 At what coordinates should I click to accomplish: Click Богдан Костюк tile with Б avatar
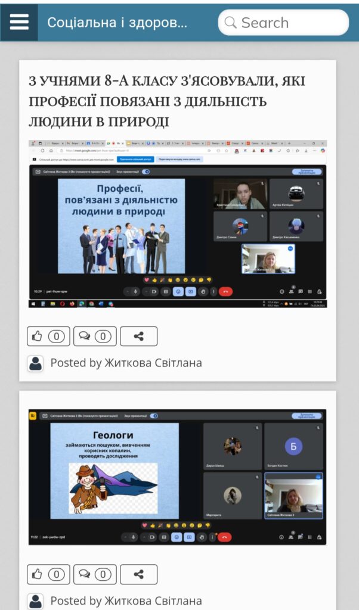[x=293, y=446]
